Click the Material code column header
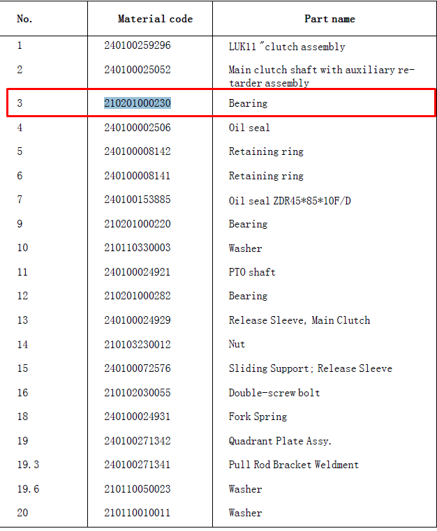This screenshot has height=531, width=437. click(x=155, y=19)
